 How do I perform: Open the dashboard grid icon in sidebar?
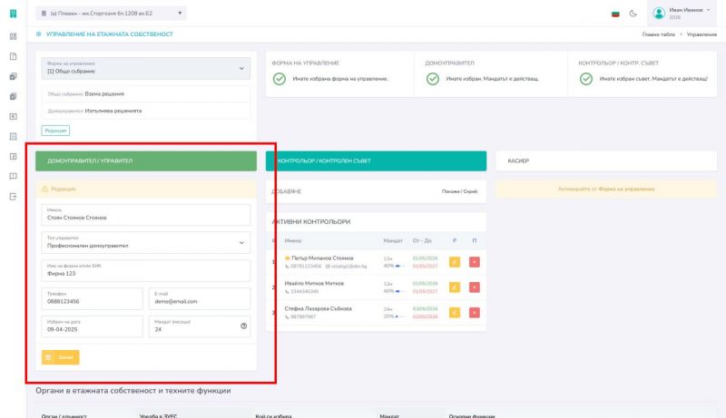click(13, 36)
